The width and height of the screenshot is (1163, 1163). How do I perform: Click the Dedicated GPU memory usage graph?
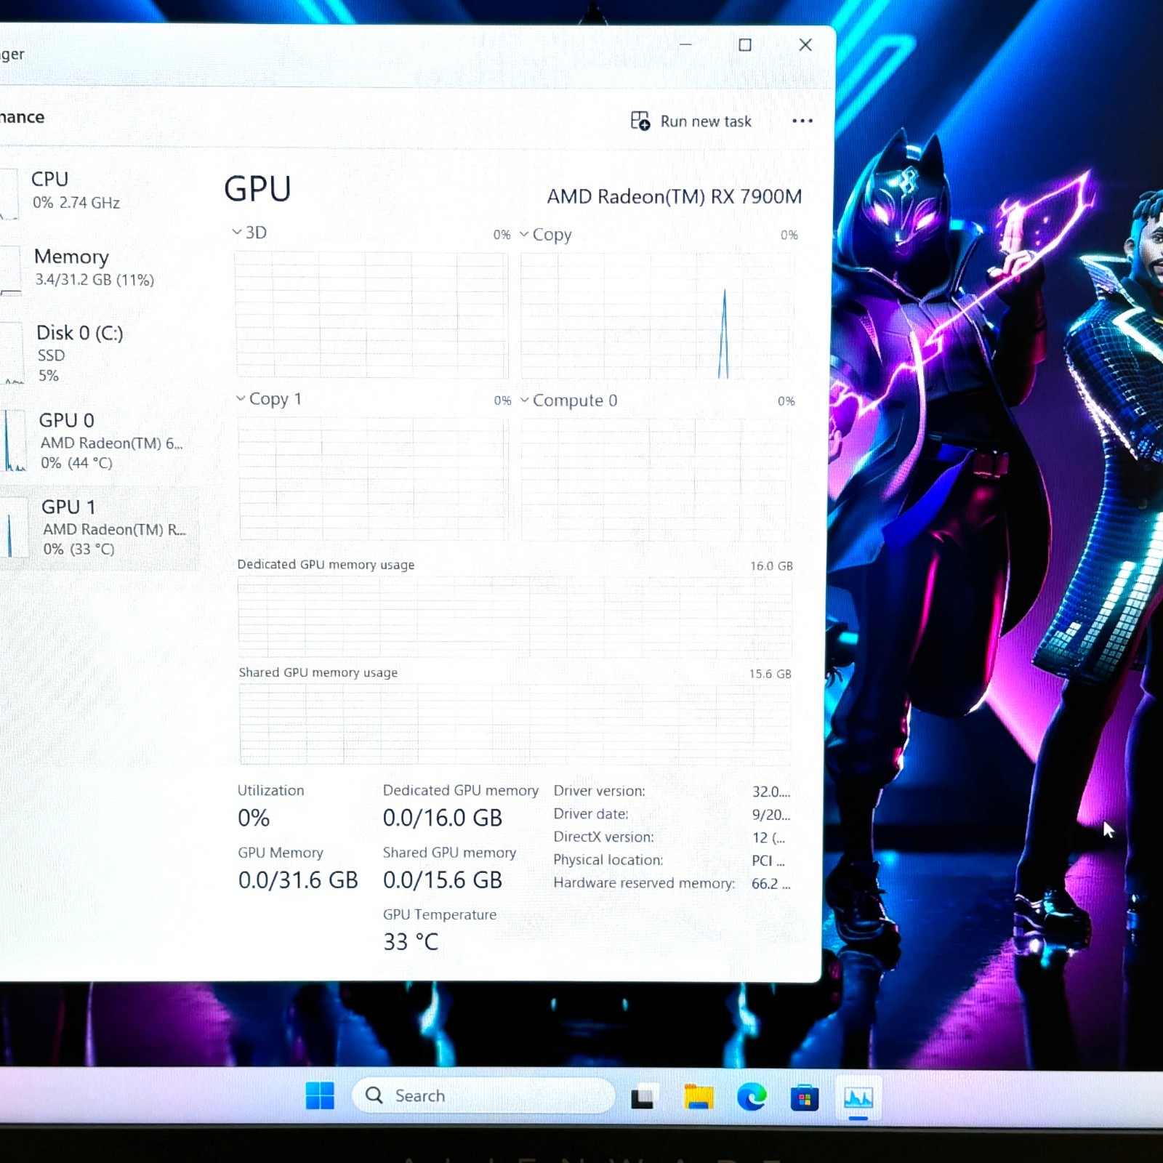click(x=515, y=617)
